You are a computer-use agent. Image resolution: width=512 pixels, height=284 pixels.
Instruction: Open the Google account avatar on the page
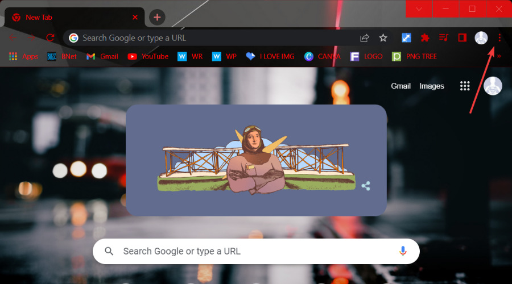pyautogui.click(x=493, y=86)
